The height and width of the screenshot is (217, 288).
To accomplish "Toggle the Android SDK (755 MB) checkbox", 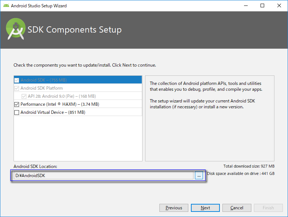I will click(17, 80).
